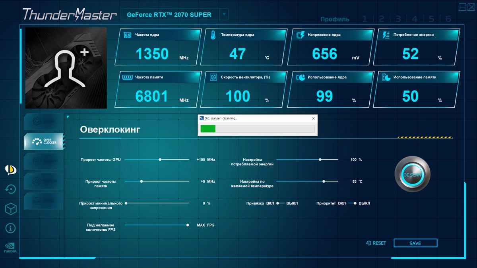Open the Lighting tab sun icon
The width and height of the screenshot is (477, 268).
[x=37, y=181]
